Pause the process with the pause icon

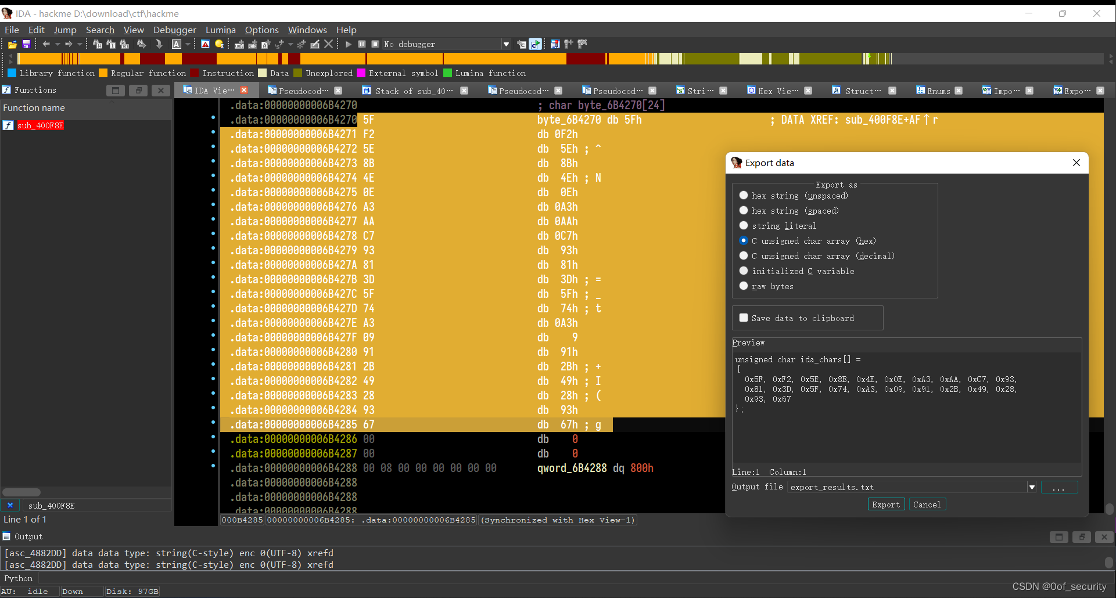tap(362, 44)
